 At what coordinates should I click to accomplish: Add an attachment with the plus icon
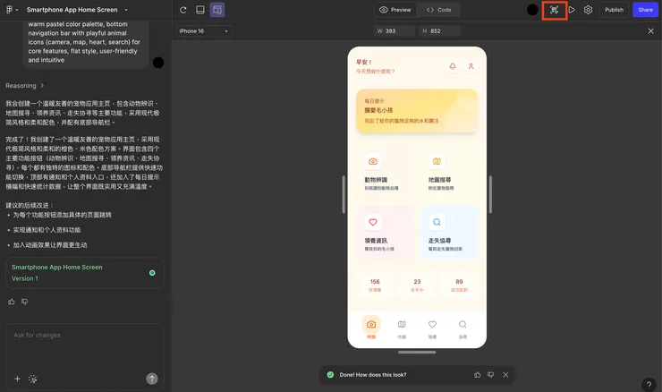click(17, 379)
